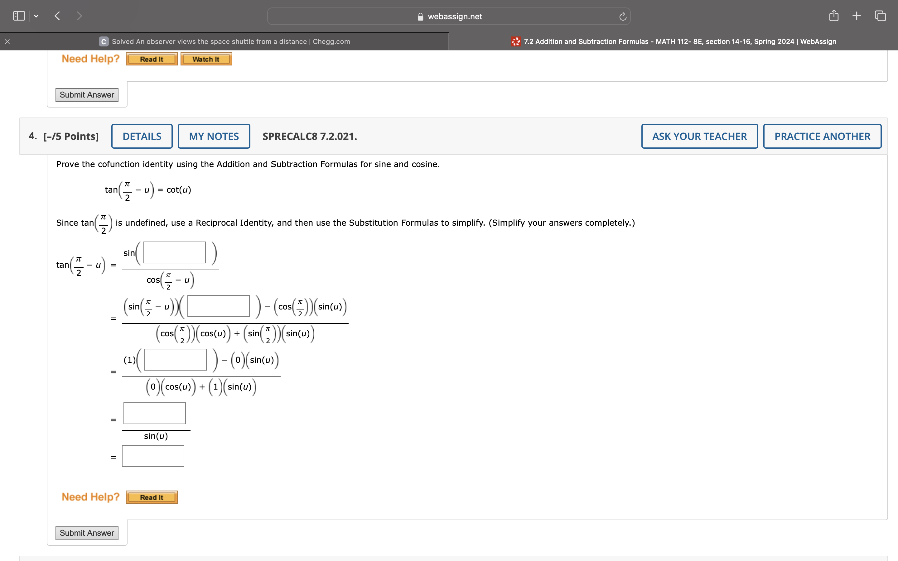The image size is (898, 561).
Task: Show the tab overview icon
Action: point(880,16)
